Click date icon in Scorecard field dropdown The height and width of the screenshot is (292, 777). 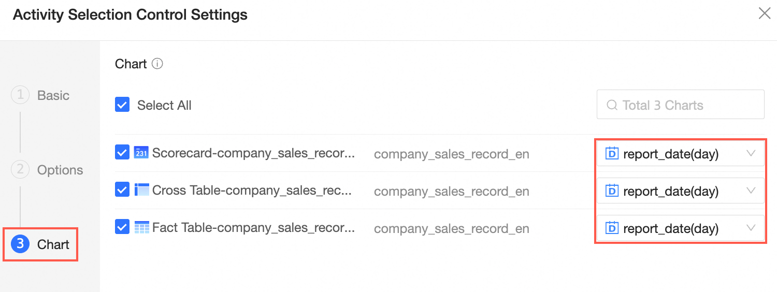click(x=612, y=154)
